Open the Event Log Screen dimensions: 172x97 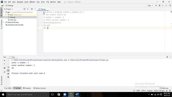[164, 88]
